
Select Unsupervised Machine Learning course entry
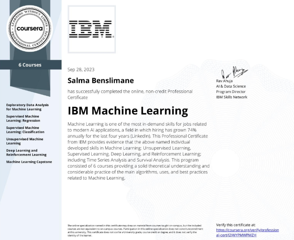pos(25,141)
